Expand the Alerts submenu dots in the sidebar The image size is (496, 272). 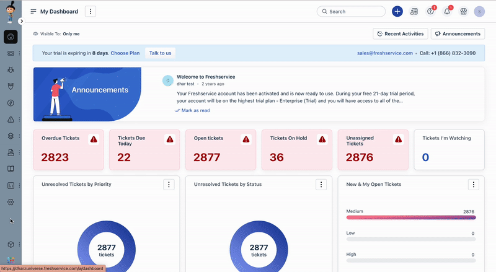(x=19, y=120)
